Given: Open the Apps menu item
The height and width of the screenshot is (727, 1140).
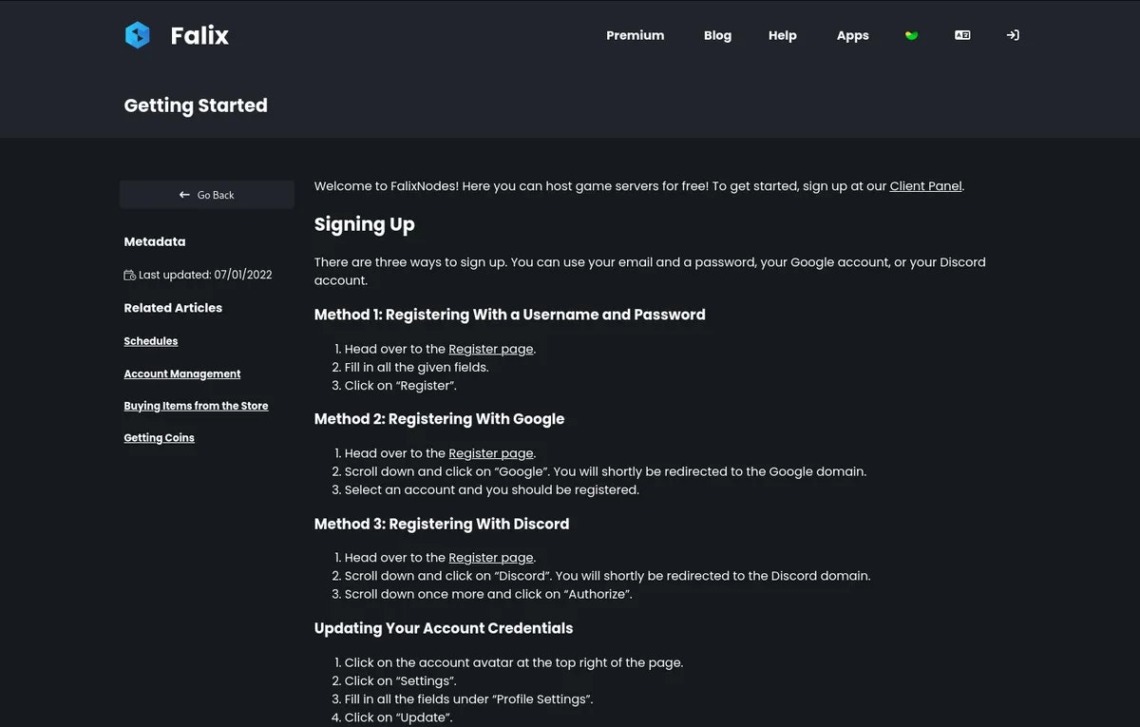Looking at the screenshot, I should coord(853,35).
